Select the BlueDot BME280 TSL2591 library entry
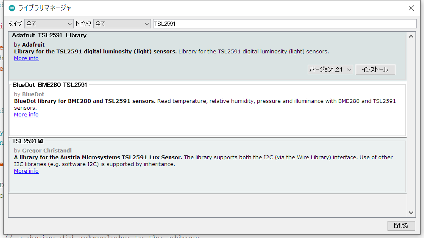Screen dimensions: 424x238 tap(50, 85)
